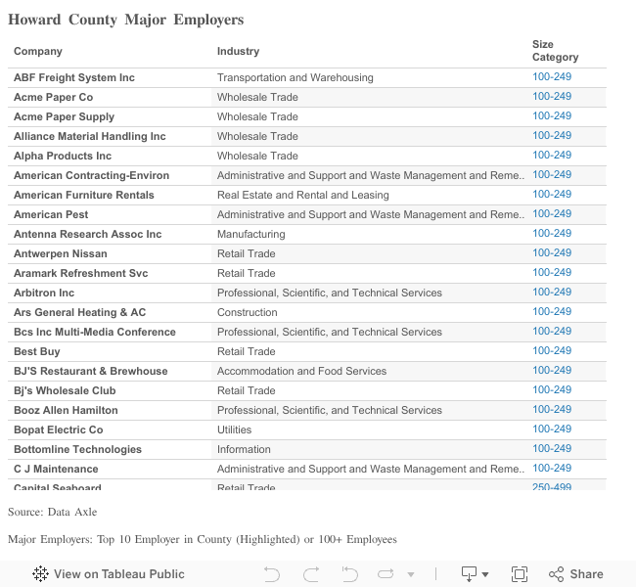Click Transportation and Warehousing industry cell

[295, 77]
